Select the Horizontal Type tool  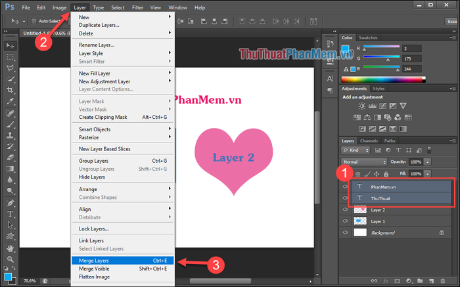click(11, 214)
